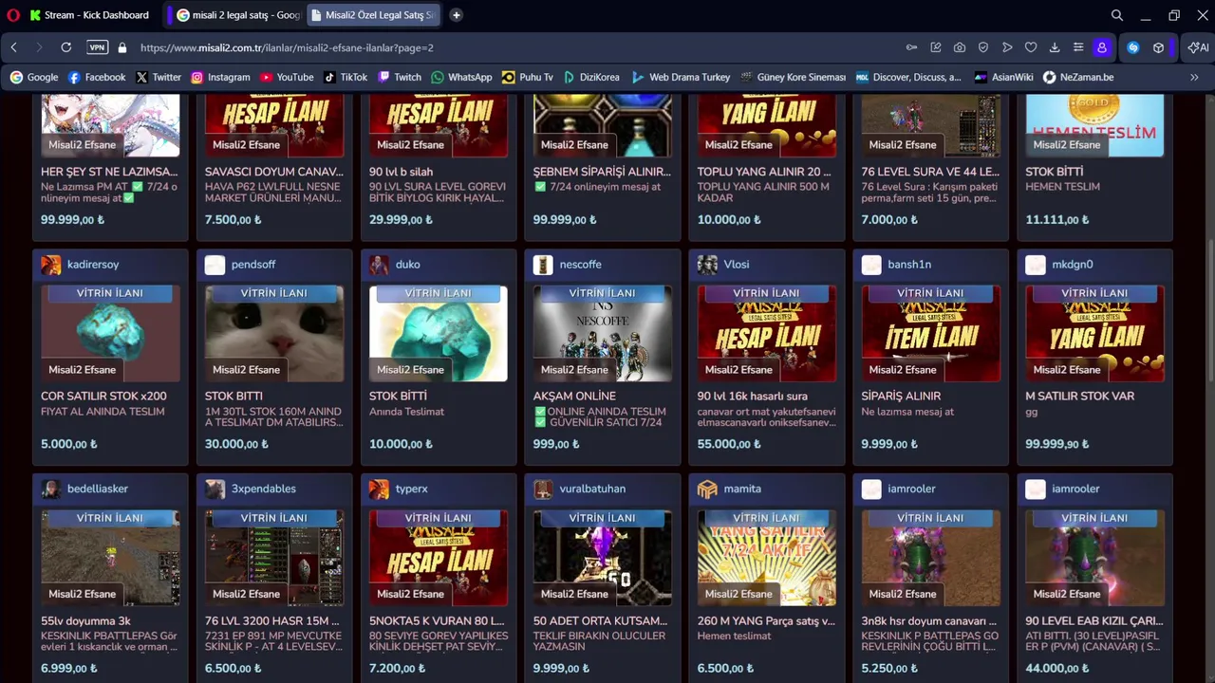
Task: Open vuralbatuhan seller name
Action: 592,489
